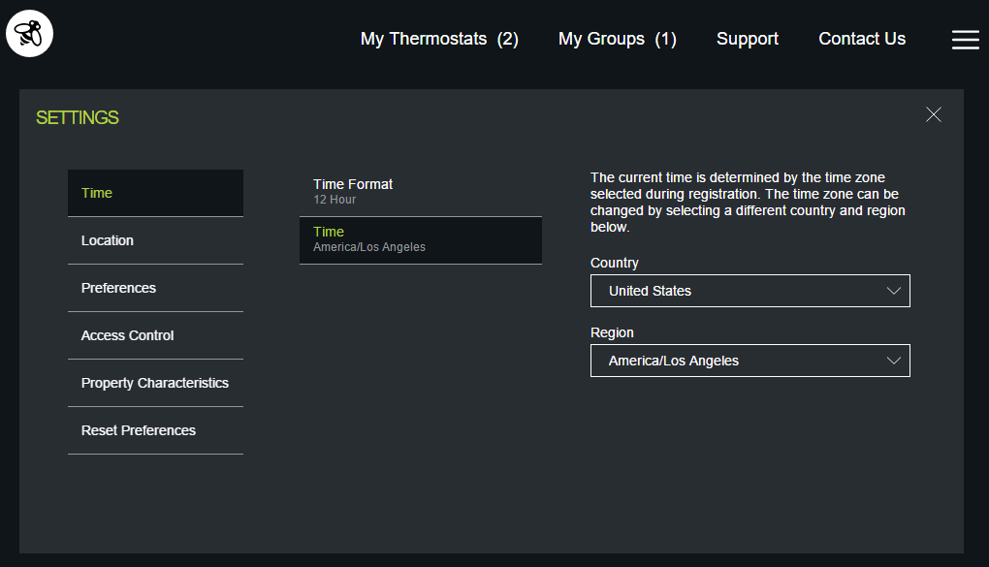
Task: Close the Settings panel with the X
Action: [934, 114]
